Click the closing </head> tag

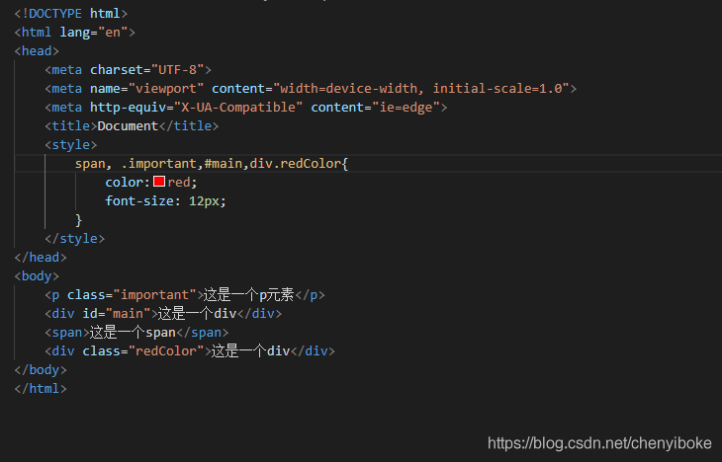41,258
